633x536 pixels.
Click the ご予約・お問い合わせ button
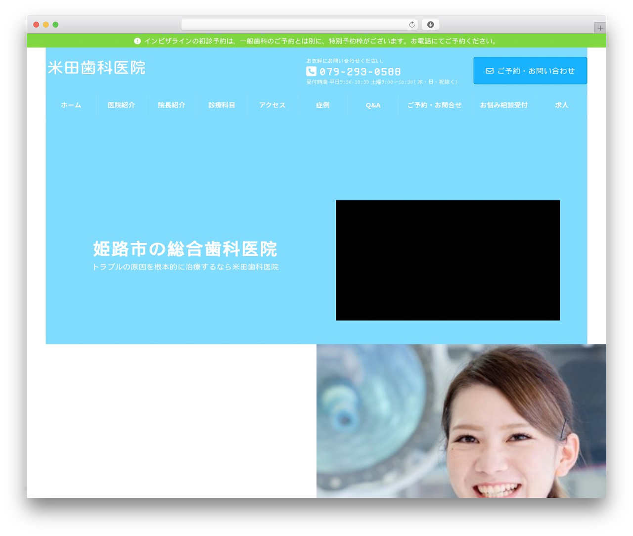(x=530, y=71)
